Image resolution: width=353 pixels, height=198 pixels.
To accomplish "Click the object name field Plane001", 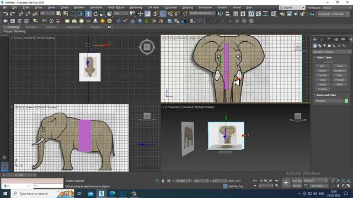I will coord(329,101).
